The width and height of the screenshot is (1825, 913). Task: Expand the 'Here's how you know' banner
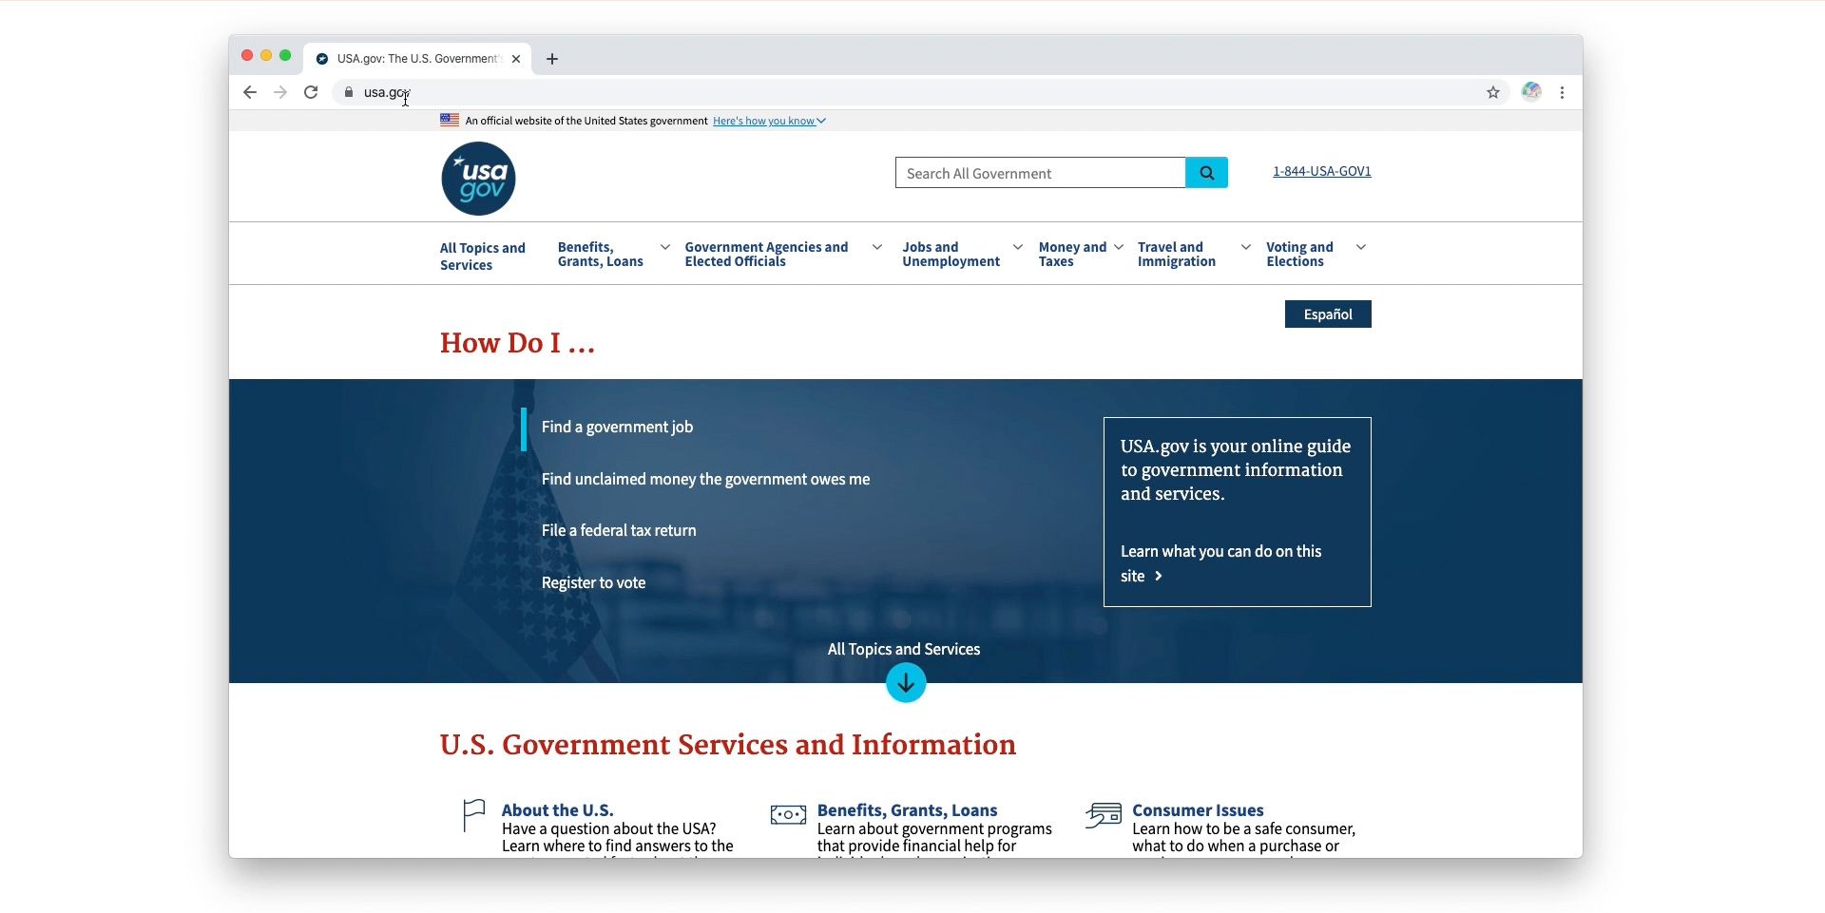[770, 121]
